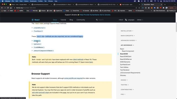Viewport: 177px width, 99px height.
Task: Open the FS Junior Phase bookmark
Action: point(105,11)
